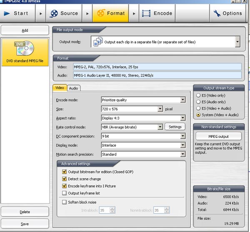The width and height of the screenshot is (250, 232).
Task: Go to the Encode filmstrip icon
Action: 146,13
